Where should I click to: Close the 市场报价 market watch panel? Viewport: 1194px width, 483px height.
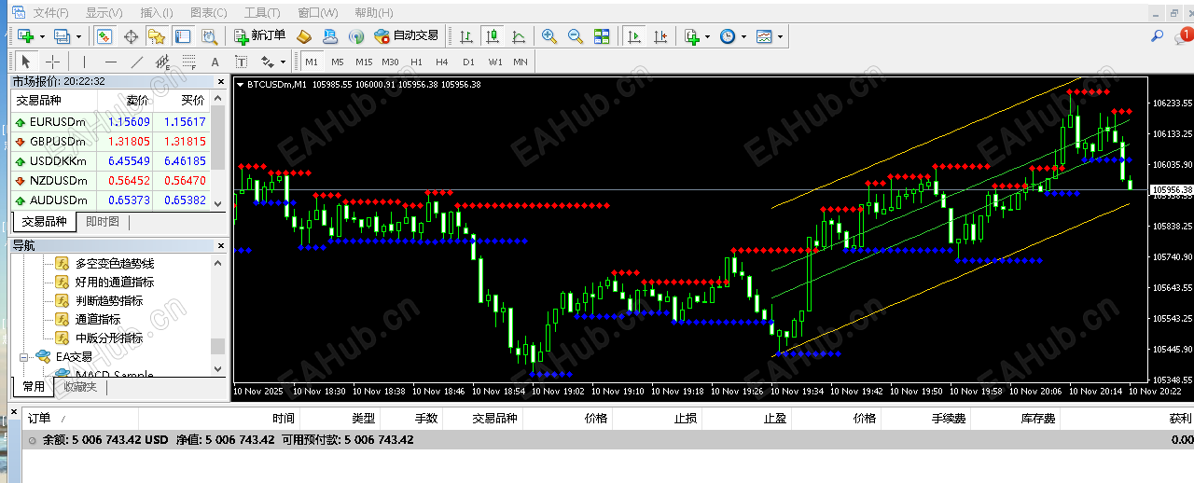point(220,82)
